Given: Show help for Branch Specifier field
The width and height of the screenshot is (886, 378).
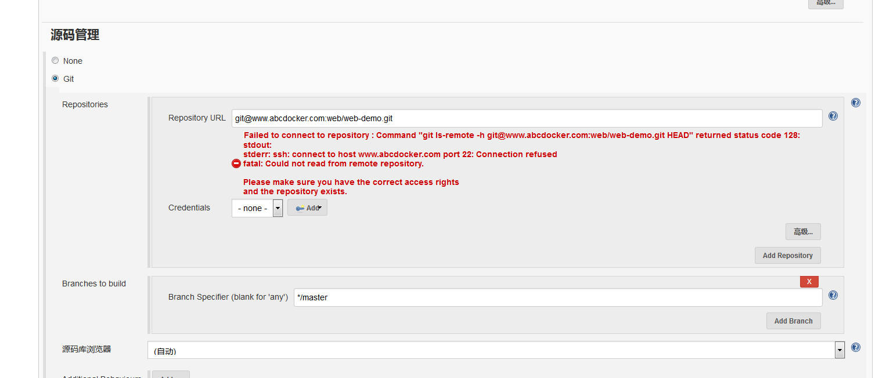Looking at the screenshot, I should click(833, 295).
